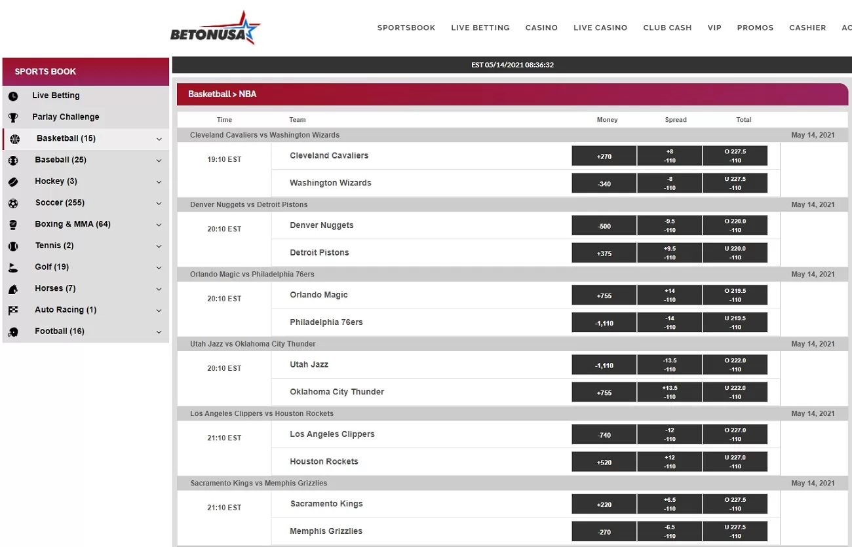The image size is (852, 547).
Task: Expand the Auto Racing (1) chevron
Action: click(159, 311)
